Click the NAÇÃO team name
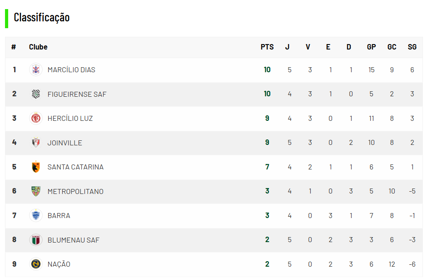The image size is (432, 278). click(x=59, y=264)
